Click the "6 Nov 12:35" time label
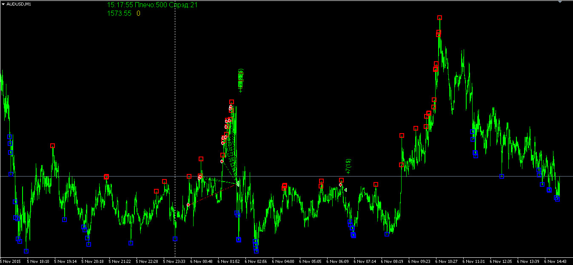This screenshot has height=265, width=573. click(x=502, y=262)
